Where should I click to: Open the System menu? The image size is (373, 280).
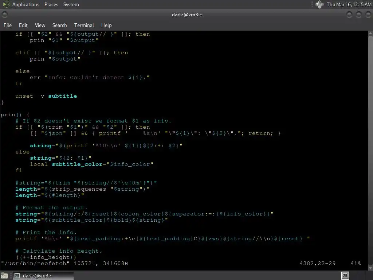71,4
